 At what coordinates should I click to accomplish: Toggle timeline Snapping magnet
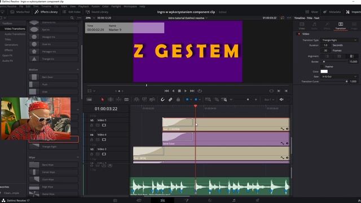point(162,99)
